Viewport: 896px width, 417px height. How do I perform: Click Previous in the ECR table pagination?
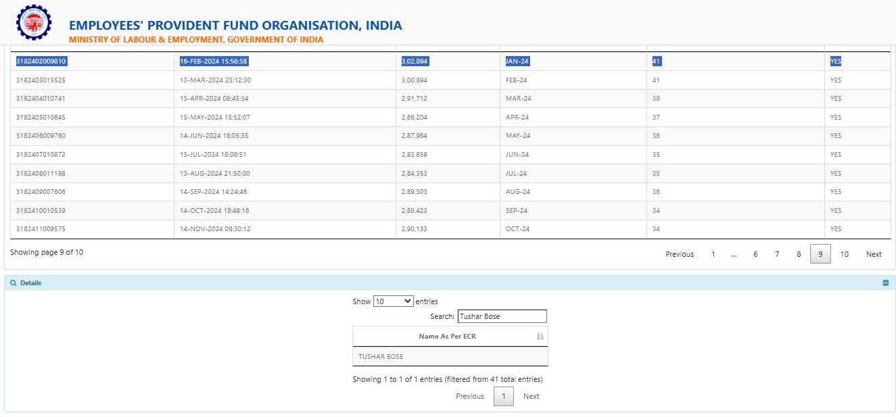coord(679,254)
